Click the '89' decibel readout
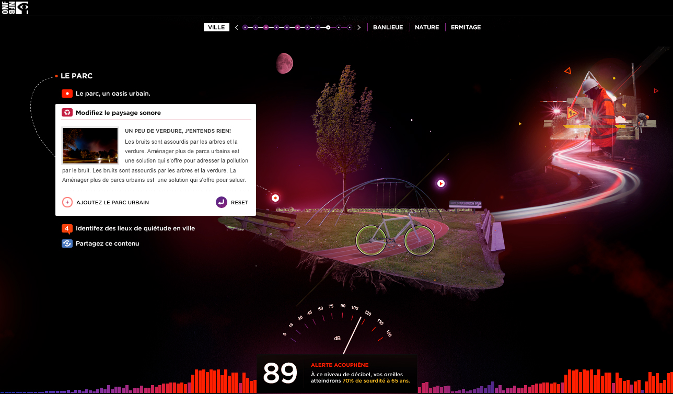The image size is (673, 394). 280,374
